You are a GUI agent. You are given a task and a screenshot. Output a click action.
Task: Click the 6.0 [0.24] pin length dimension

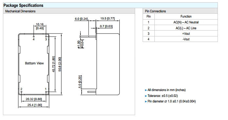(x=81, y=19)
